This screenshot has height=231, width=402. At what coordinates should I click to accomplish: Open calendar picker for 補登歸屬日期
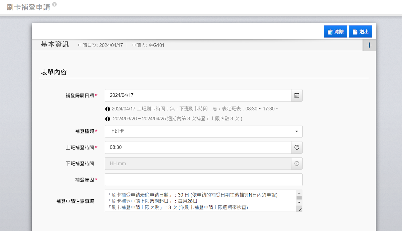click(297, 95)
